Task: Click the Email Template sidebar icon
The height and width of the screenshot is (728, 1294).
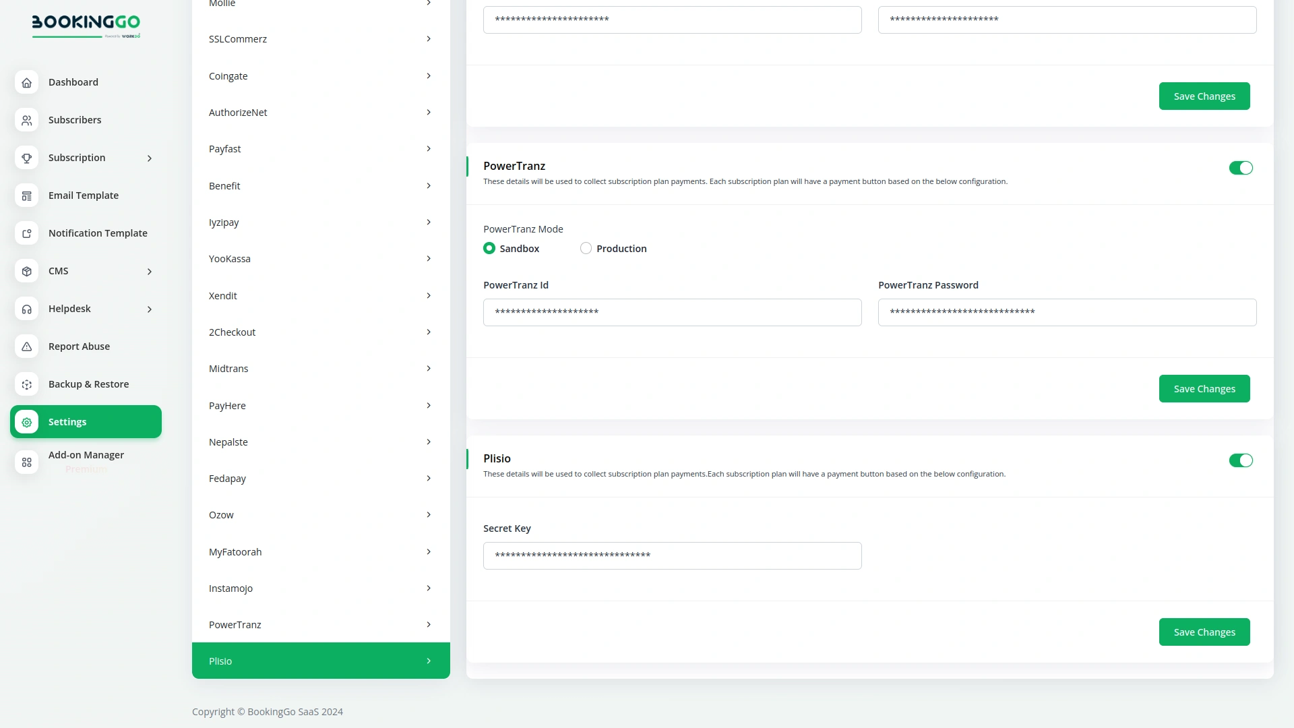Action: click(x=26, y=195)
